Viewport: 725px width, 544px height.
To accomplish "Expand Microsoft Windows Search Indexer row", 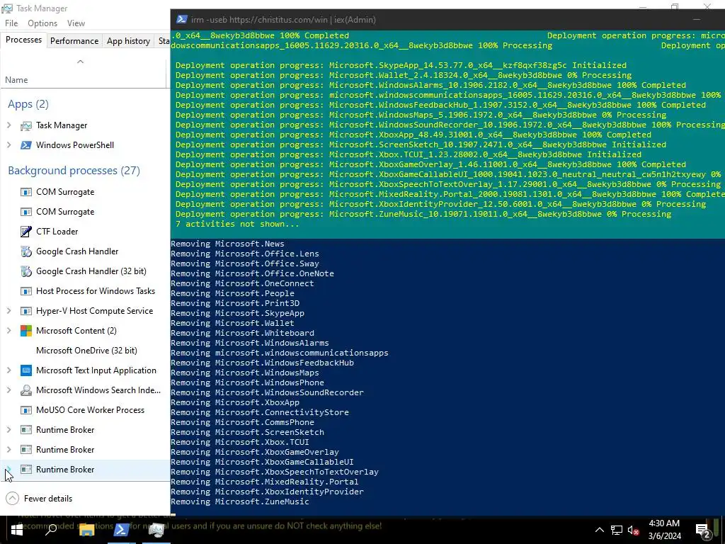I will (x=8, y=390).
